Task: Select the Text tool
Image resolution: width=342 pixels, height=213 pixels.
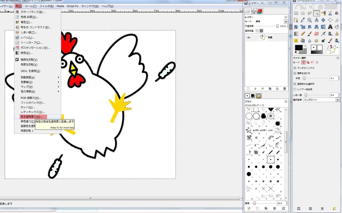Action: click(x=330, y=27)
